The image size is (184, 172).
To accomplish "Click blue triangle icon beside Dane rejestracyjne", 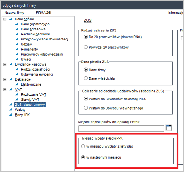I will point(17,24).
